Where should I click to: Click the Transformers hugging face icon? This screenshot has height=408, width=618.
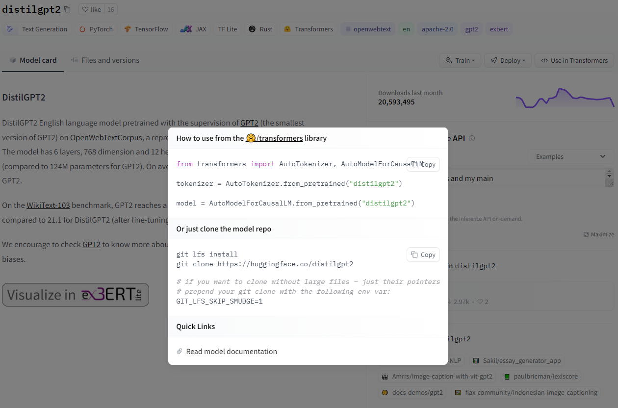287,29
